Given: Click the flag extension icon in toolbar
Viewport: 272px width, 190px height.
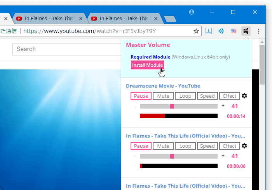Looking at the screenshot, I should [234, 31].
